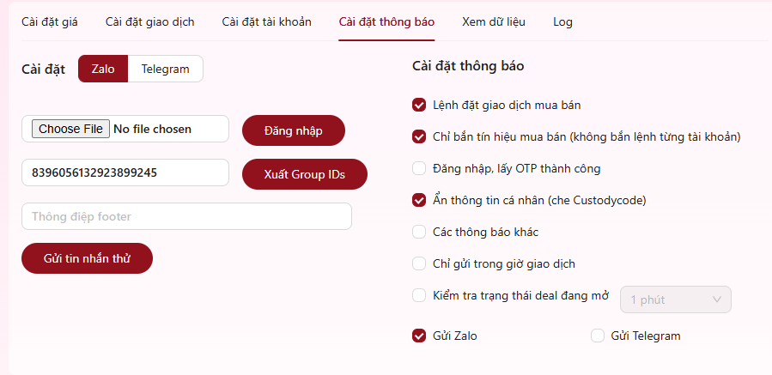Open the Cài đặt tài khoản tab
This screenshot has width=772, height=375.
click(266, 21)
